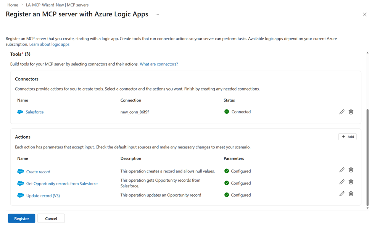Close the registration pane
The height and width of the screenshot is (226, 372).
[x=365, y=15]
